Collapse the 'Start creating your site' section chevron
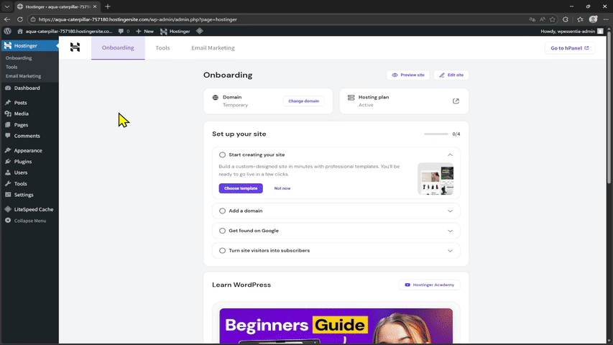The image size is (613, 345). (450, 155)
